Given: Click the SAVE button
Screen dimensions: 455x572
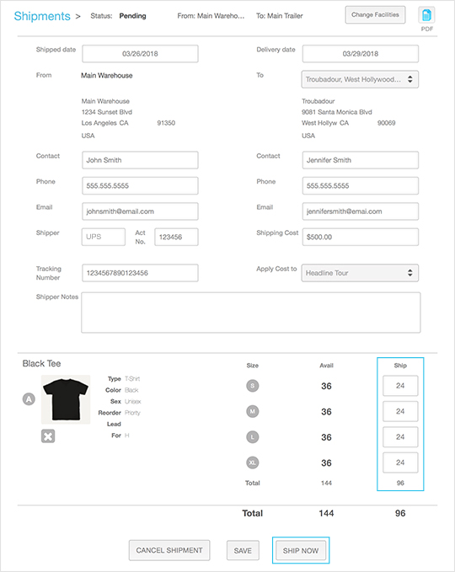Looking at the screenshot, I should [x=243, y=550].
